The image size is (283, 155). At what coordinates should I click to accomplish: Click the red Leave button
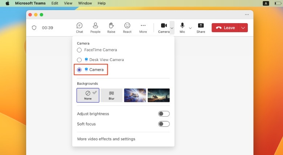[225, 28]
